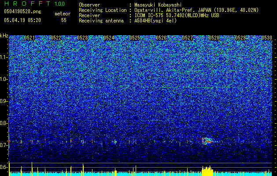The height and width of the screenshot is (176, 277).
Task: Select antenna value A504HB(yagi 4el)
Action: (x=155, y=21)
